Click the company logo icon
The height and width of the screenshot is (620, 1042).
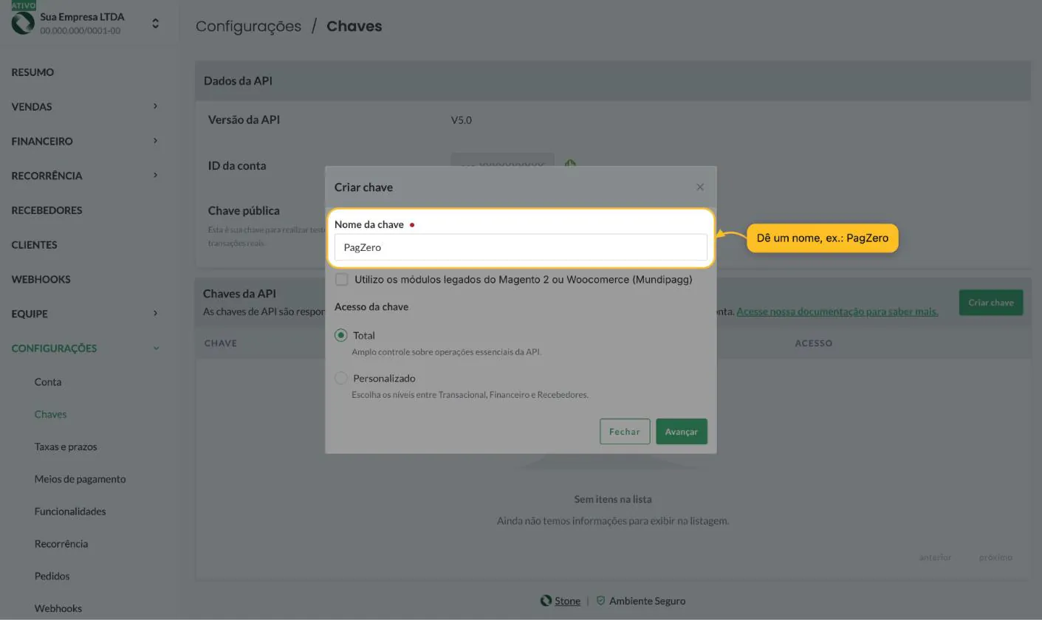coord(23,23)
